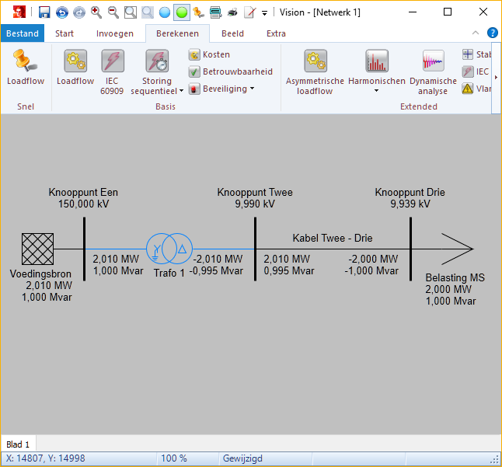Expand the Storing sequentieel dropdown
Image resolution: width=502 pixels, height=467 pixels.
(x=181, y=91)
